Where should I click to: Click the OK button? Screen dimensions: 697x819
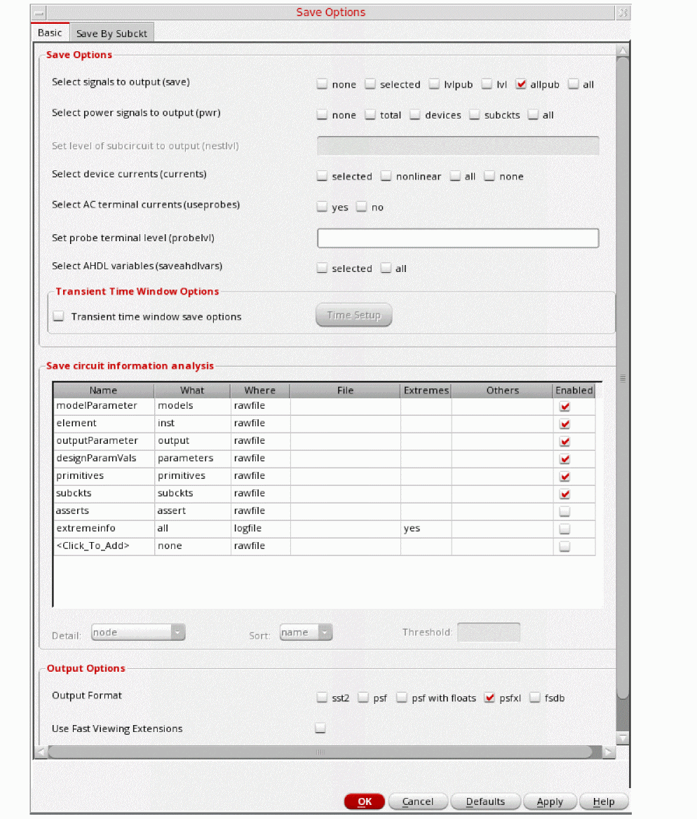click(365, 801)
